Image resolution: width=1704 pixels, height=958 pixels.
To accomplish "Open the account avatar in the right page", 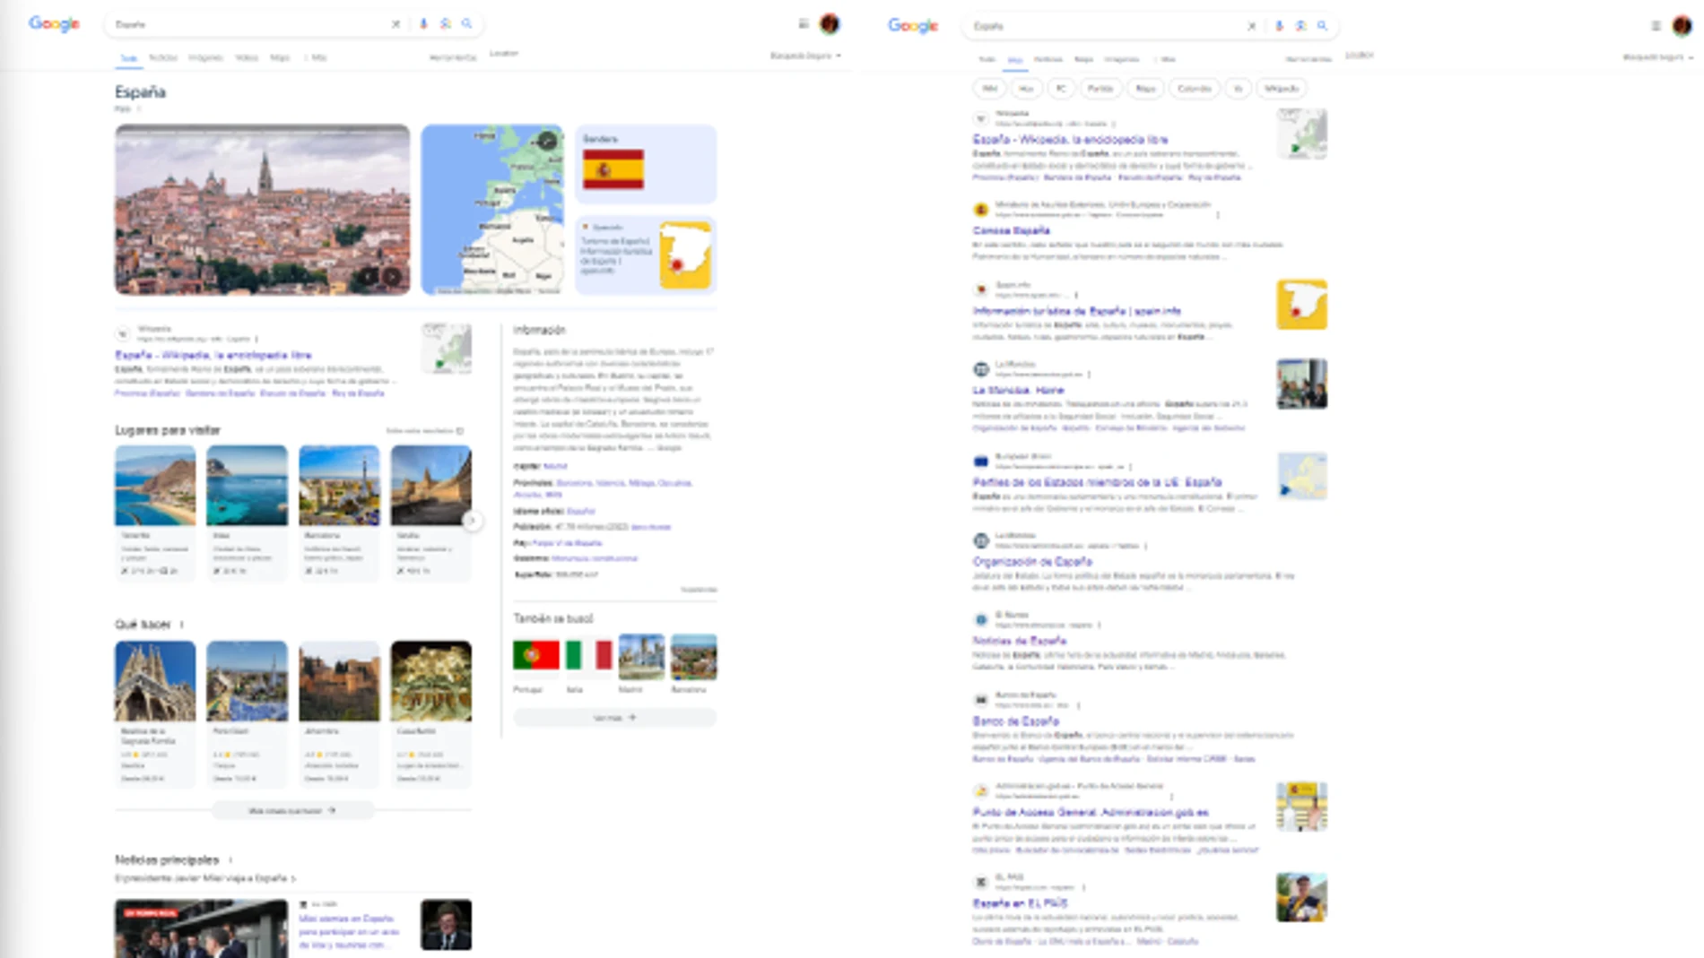I will (x=1682, y=26).
